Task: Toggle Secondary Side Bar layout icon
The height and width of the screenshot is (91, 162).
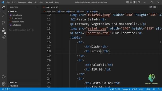Action: (134, 2)
